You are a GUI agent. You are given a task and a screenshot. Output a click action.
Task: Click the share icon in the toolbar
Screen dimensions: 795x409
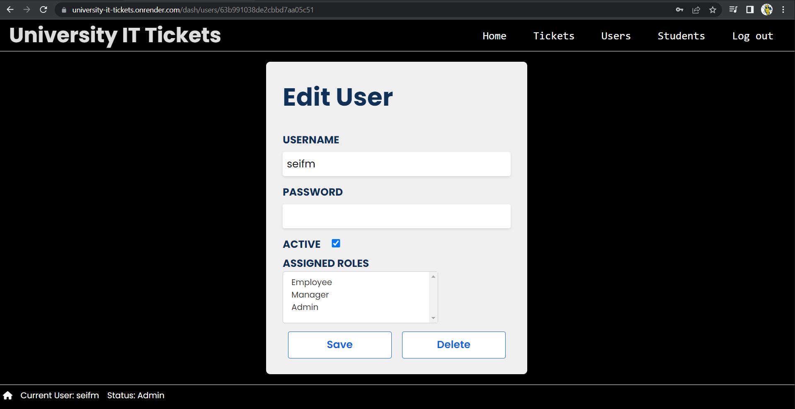(696, 10)
